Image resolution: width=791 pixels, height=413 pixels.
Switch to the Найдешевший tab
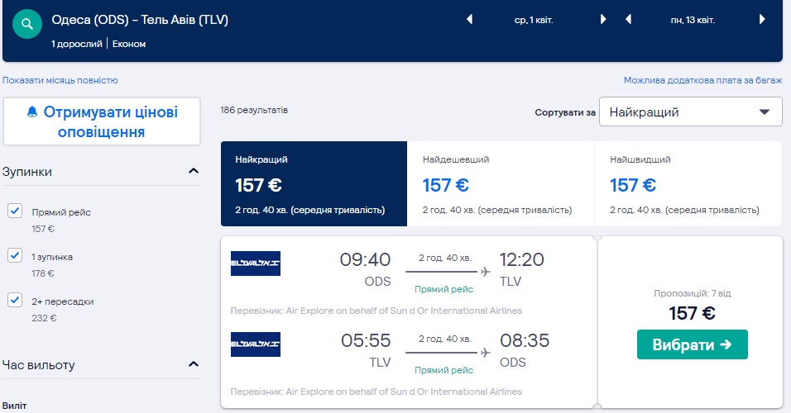pos(500,183)
